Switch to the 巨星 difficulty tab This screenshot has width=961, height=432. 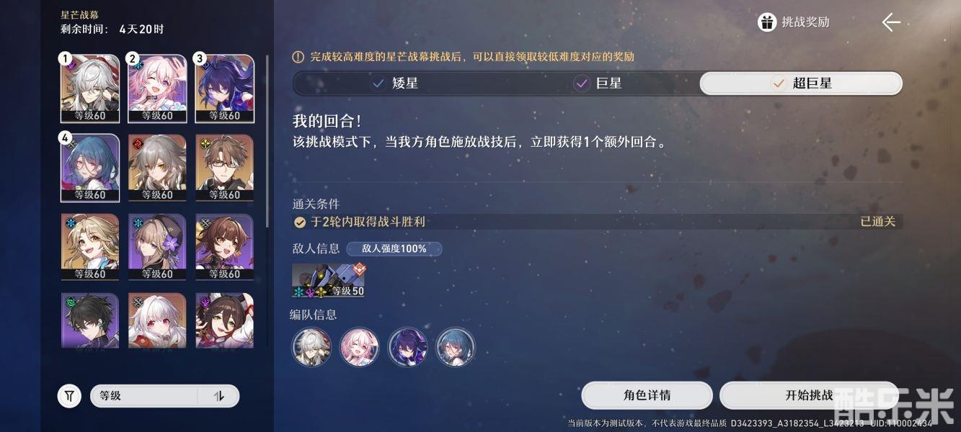click(598, 84)
